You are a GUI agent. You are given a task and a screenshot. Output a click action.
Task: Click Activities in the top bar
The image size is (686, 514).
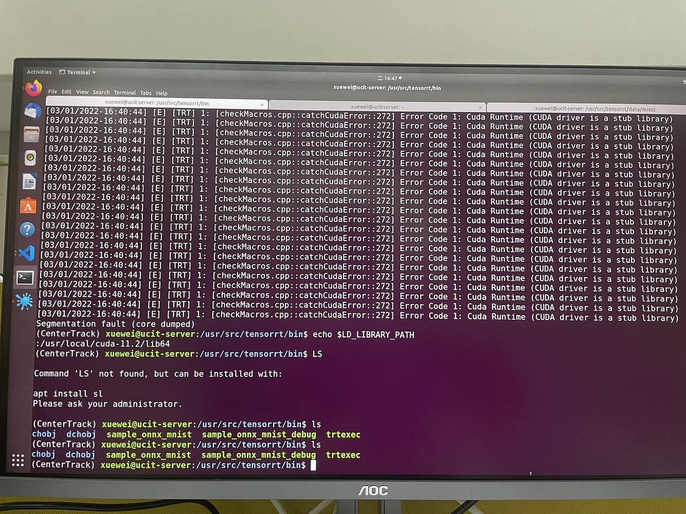pyautogui.click(x=39, y=72)
